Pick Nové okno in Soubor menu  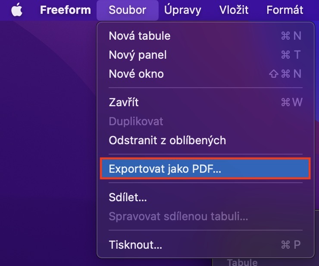pos(136,74)
